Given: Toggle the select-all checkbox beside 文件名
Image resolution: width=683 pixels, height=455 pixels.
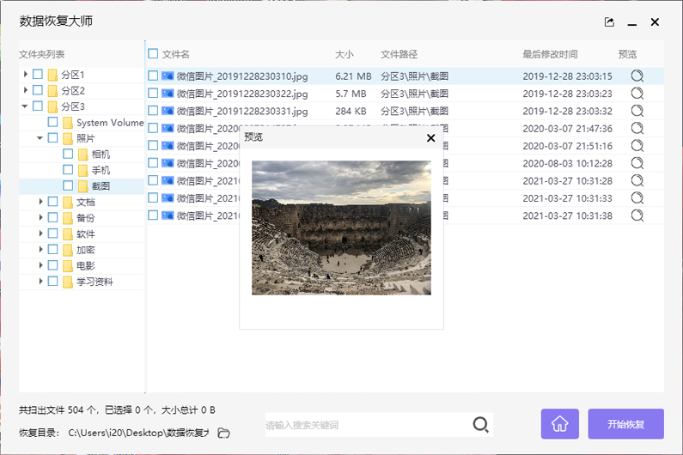Looking at the screenshot, I should point(153,54).
